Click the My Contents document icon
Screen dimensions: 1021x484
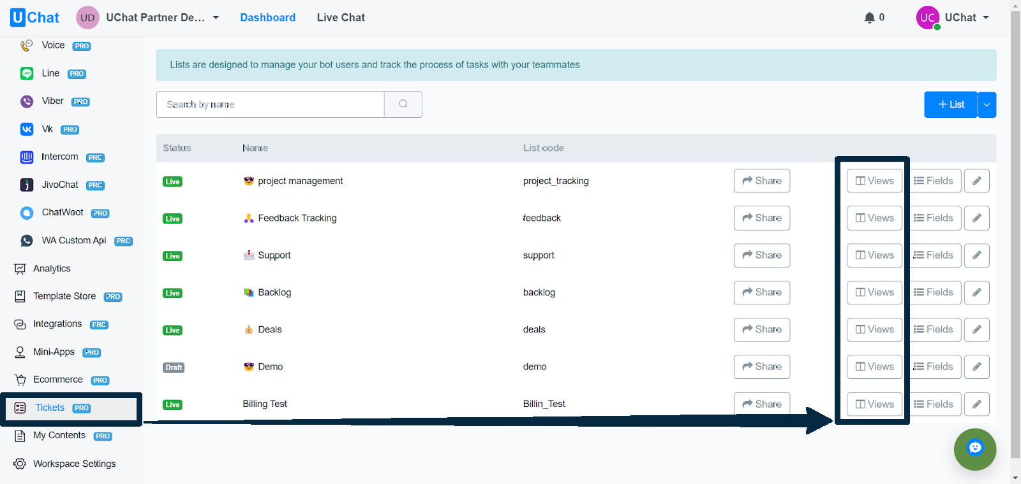coord(20,436)
